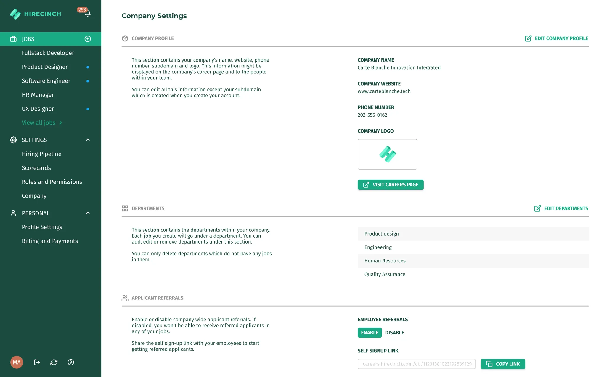The height and width of the screenshot is (377, 607).
Task: Click the MA user avatar
Action: click(x=17, y=362)
